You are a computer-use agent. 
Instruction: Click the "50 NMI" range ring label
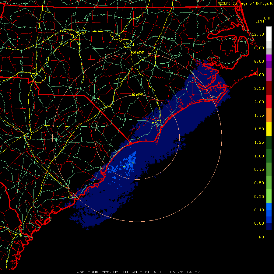click(137, 95)
